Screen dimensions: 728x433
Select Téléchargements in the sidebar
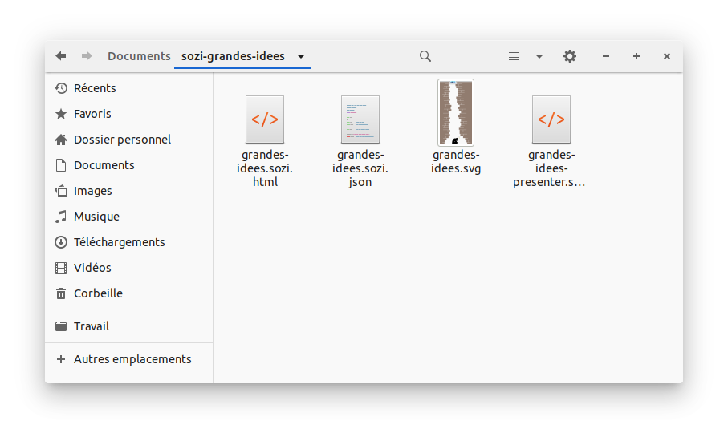119,242
